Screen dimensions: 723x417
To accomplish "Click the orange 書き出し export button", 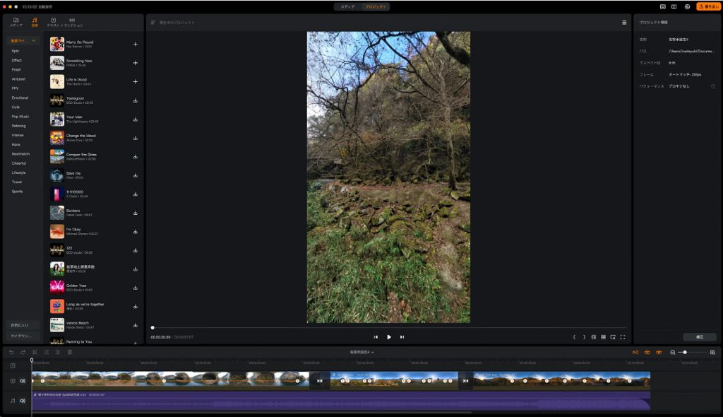I will [708, 6].
